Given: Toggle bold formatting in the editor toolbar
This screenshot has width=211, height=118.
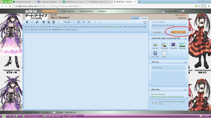Looking at the screenshot, I should coord(27,22).
